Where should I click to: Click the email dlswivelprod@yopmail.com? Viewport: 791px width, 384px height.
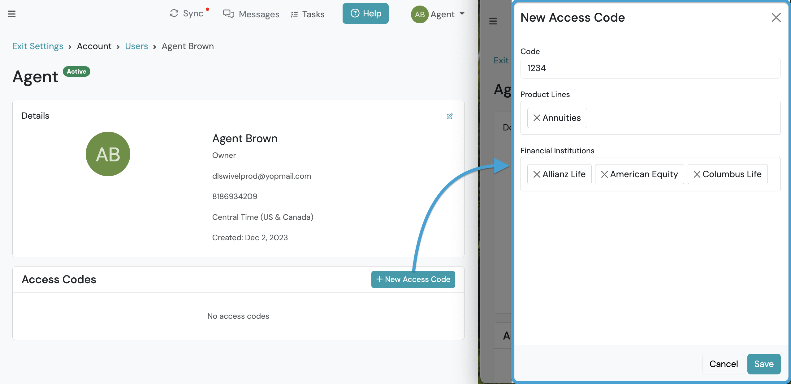click(x=262, y=176)
